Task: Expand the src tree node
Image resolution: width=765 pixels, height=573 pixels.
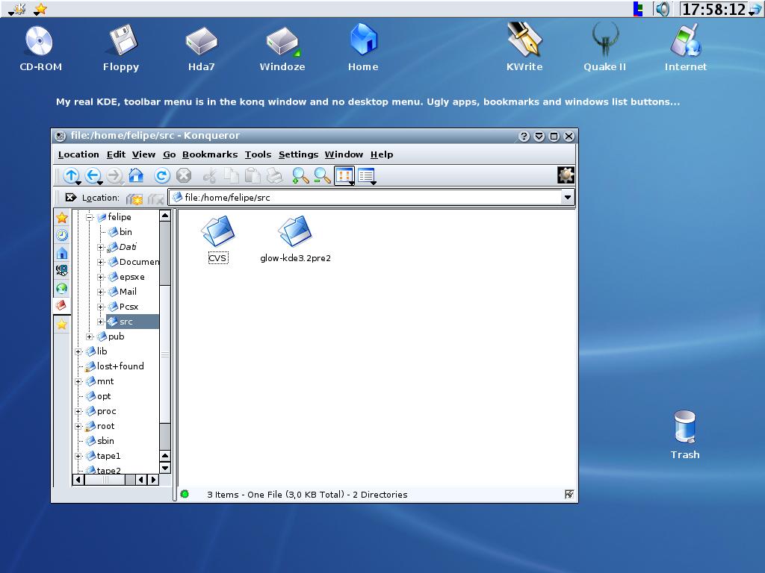Action: tap(101, 322)
